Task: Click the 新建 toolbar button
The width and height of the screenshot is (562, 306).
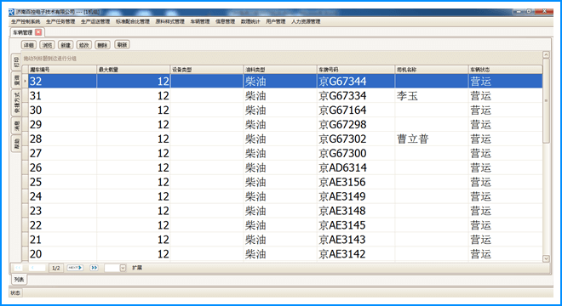Action: tap(66, 45)
